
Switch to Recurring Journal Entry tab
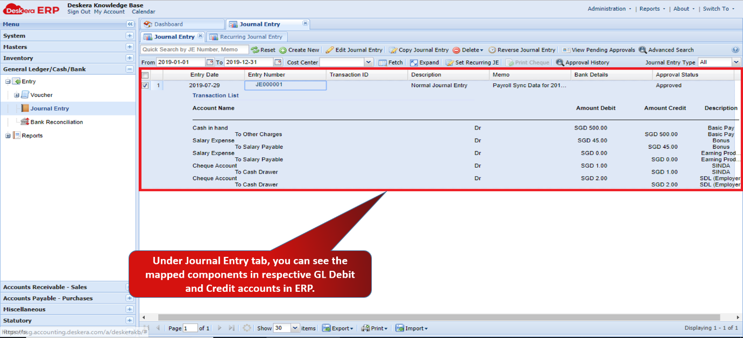click(x=246, y=37)
